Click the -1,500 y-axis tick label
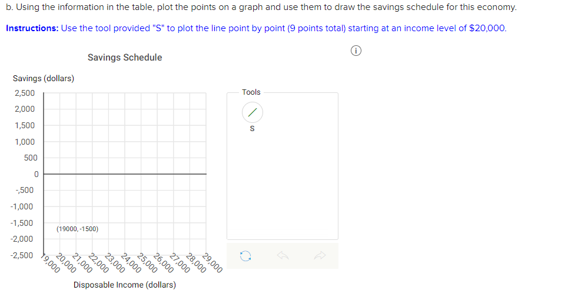This screenshot has height=297, width=578. [22, 223]
